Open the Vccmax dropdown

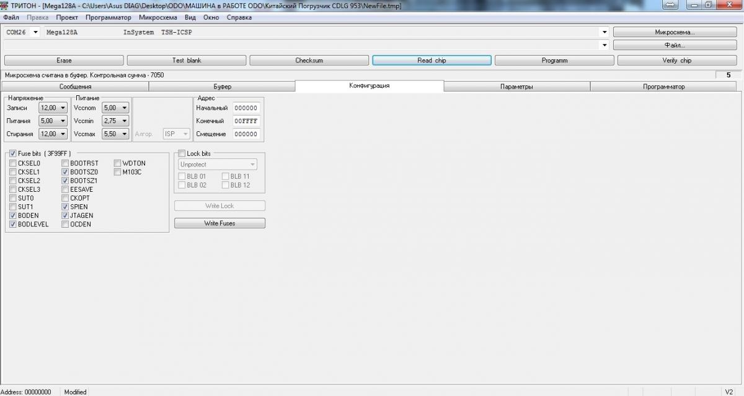(115, 134)
